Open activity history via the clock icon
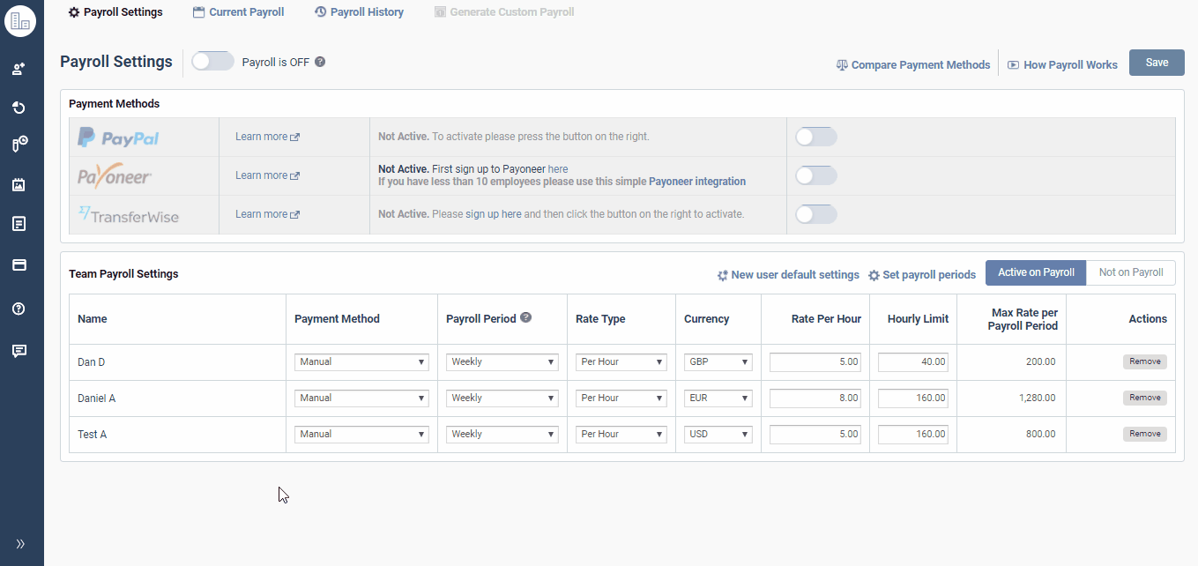 click(x=20, y=108)
